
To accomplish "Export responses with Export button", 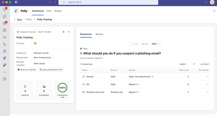I will point(205,64).
